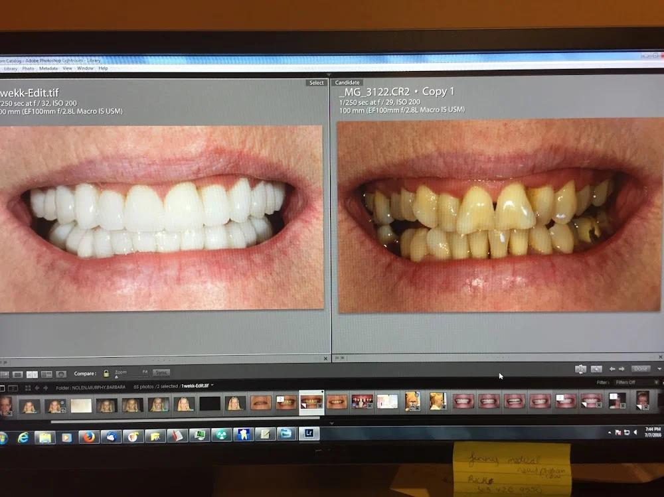
Task: Click the filmstrip horizontal scrollbar
Action: tap(185, 421)
